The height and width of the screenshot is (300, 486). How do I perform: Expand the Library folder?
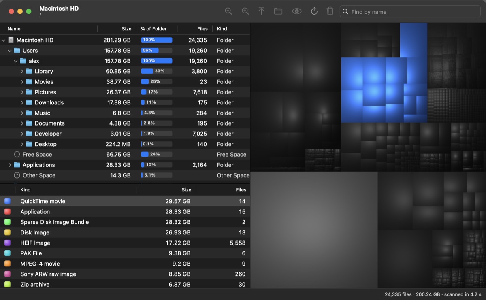click(22, 72)
